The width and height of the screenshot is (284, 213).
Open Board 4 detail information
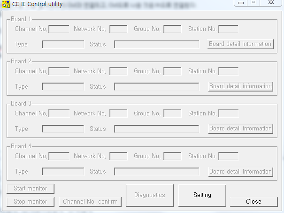click(x=240, y=172)
